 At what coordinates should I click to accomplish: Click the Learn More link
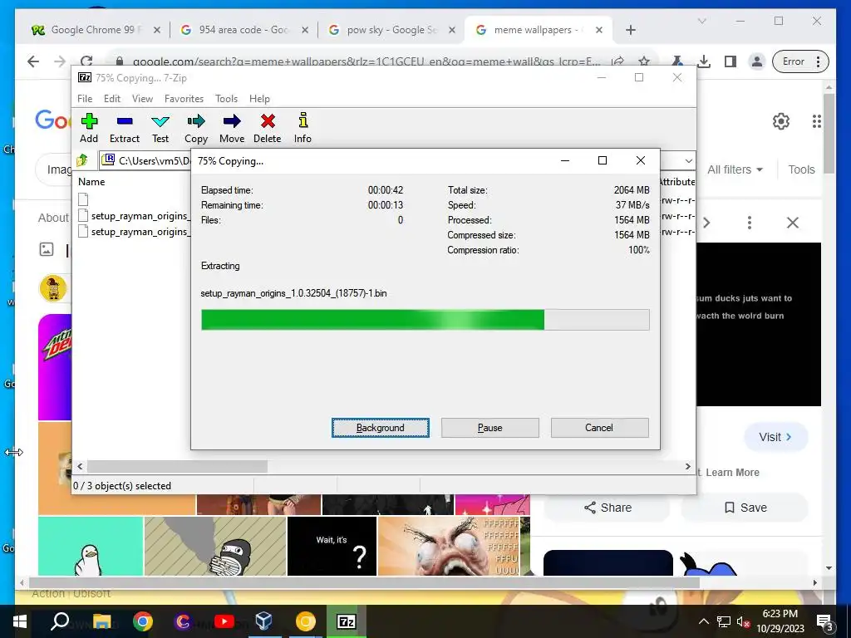[732, 473]
